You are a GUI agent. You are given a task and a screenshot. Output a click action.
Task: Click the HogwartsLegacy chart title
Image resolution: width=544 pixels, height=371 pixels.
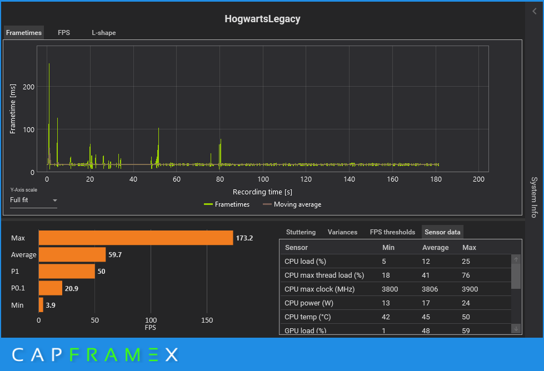pyautogui.click(x=262, y=19)
